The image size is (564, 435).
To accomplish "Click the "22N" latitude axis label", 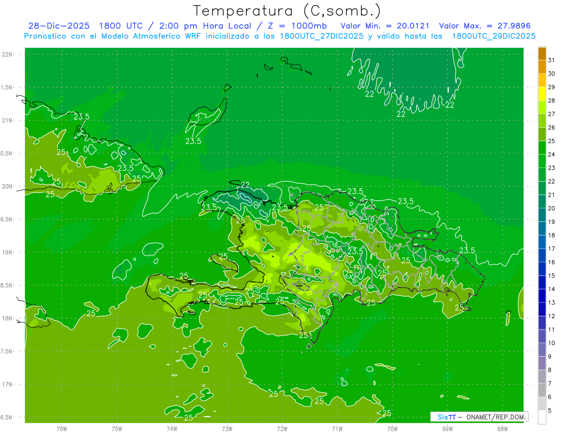I will coord(7,54).
